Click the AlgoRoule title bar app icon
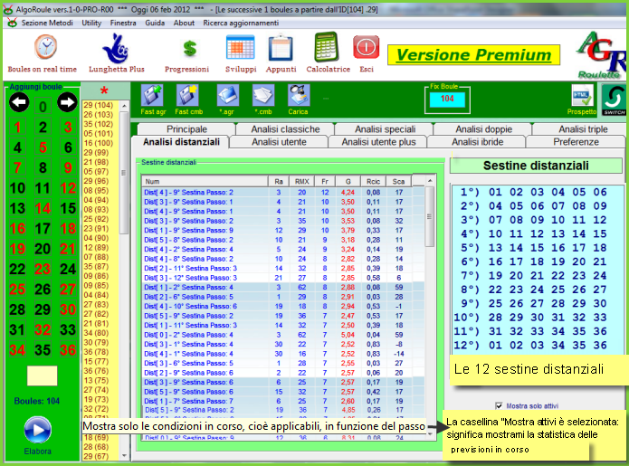Image resolution: width=629 pixels, height=466 pixels. pos(7,10)
